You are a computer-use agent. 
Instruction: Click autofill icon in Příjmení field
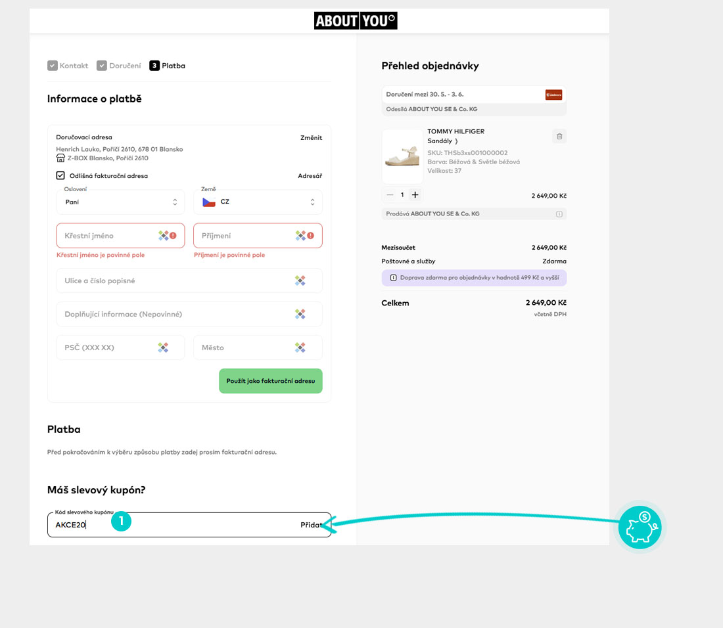pos(300,235)
